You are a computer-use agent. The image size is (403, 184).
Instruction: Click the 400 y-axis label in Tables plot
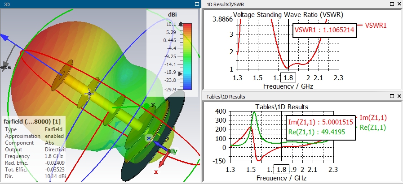point(221,111)
